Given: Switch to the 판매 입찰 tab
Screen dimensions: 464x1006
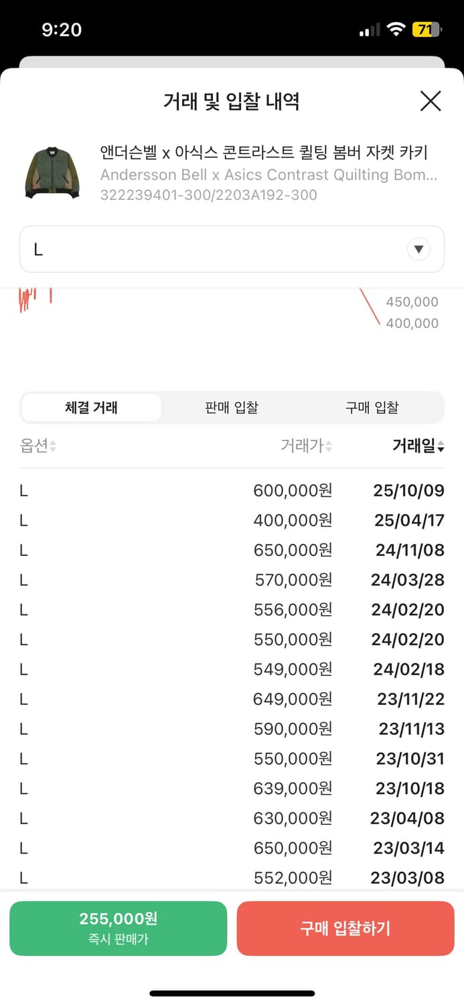Looking at the screenshot, I should point(231,407).
